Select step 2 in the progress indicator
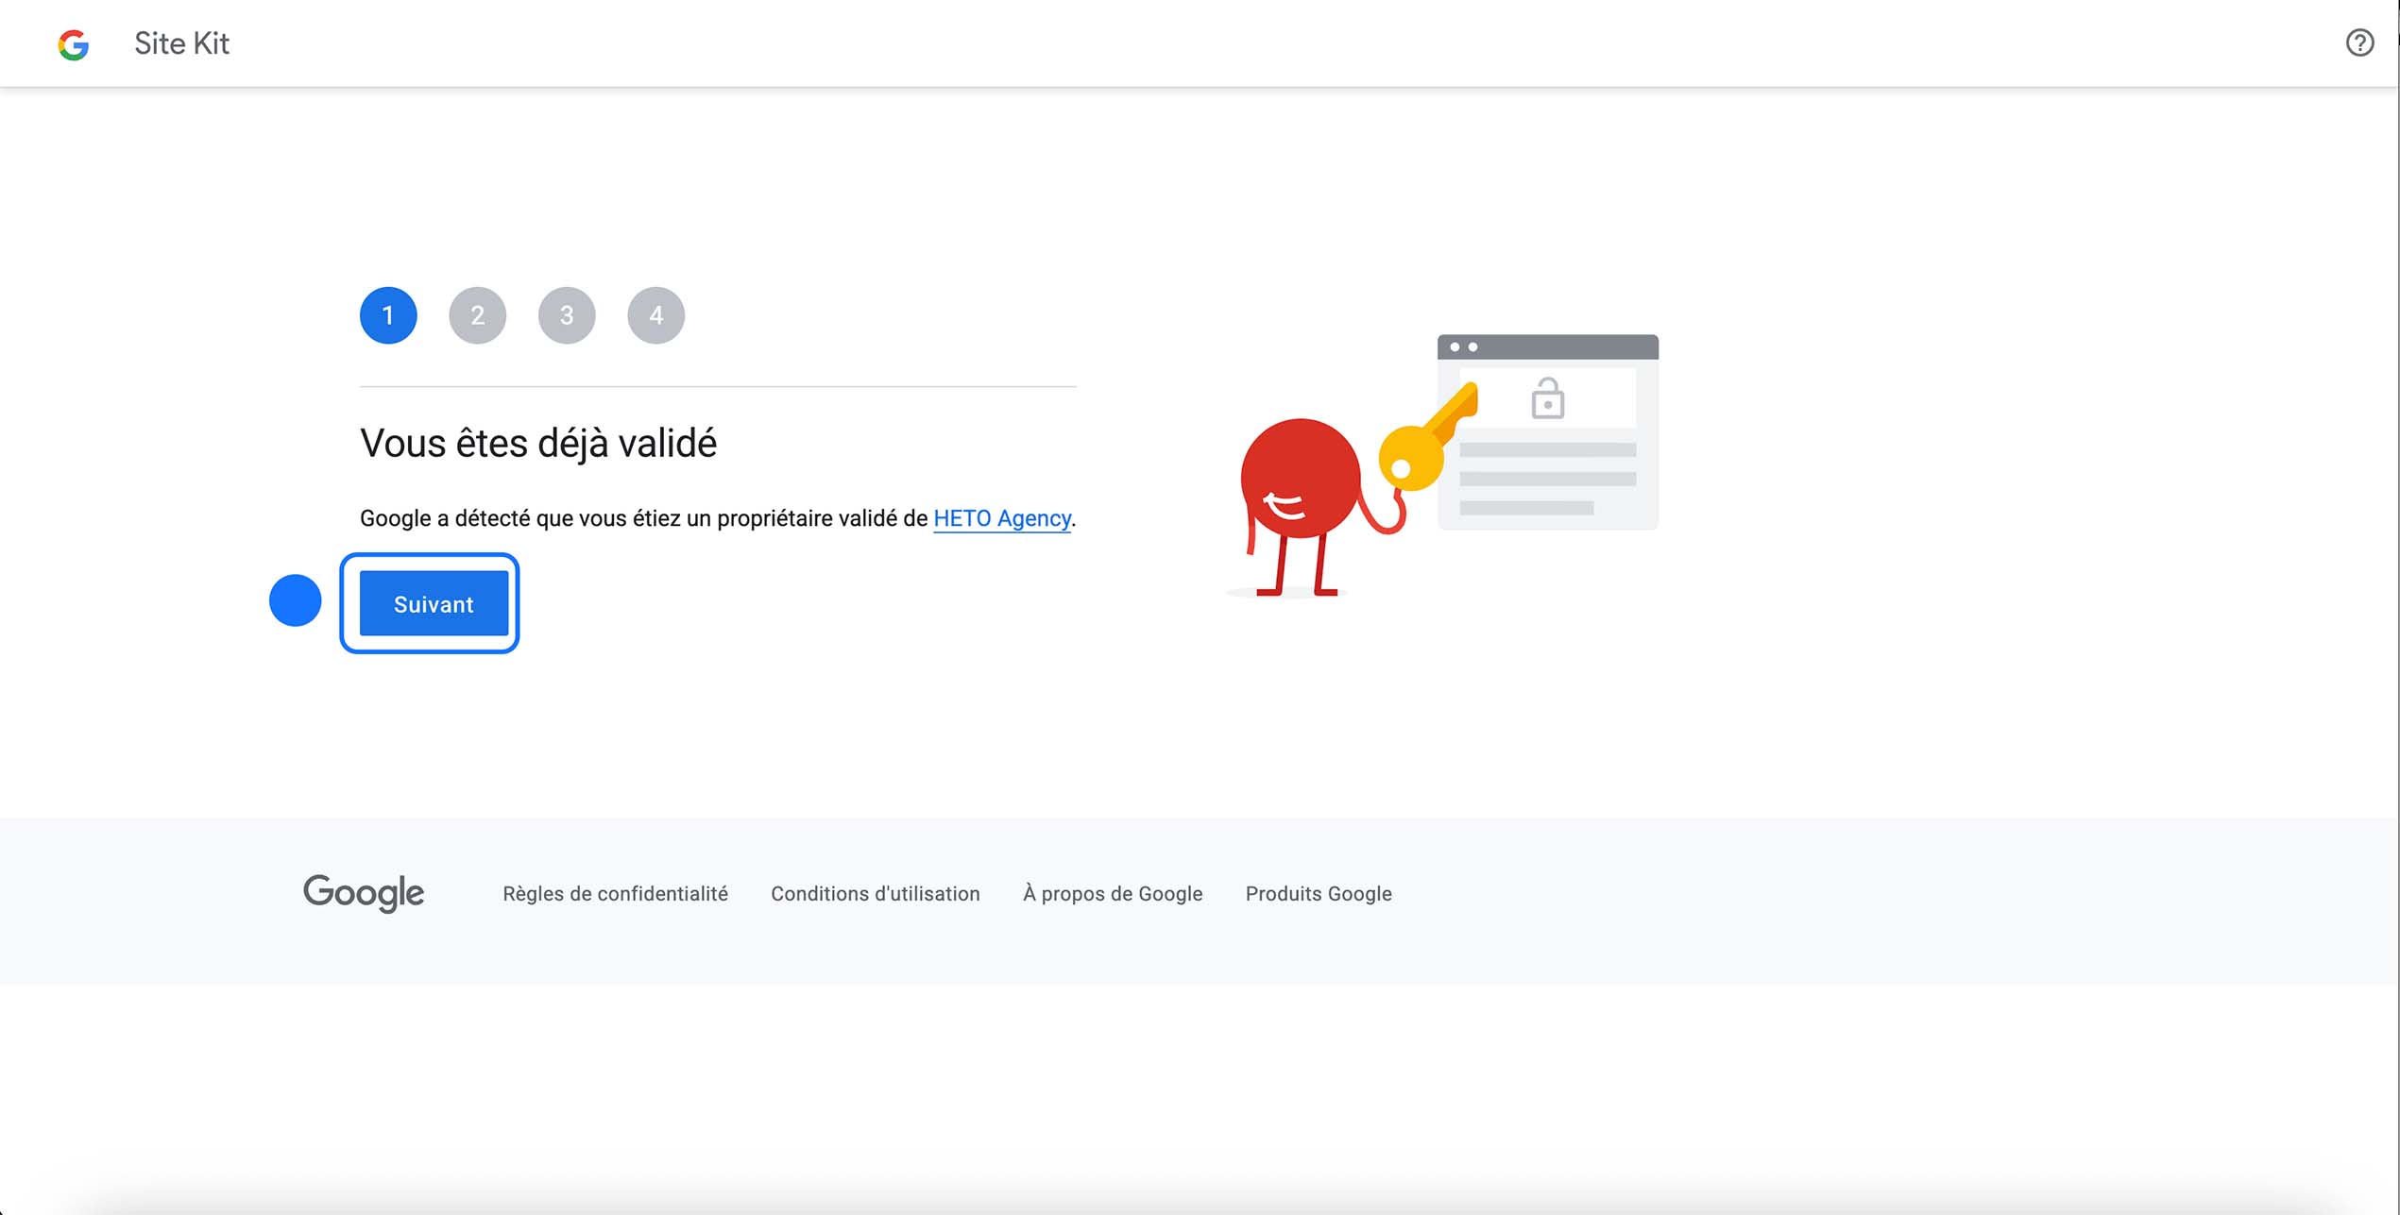The image size is (2400, 1215). (477, 315)
